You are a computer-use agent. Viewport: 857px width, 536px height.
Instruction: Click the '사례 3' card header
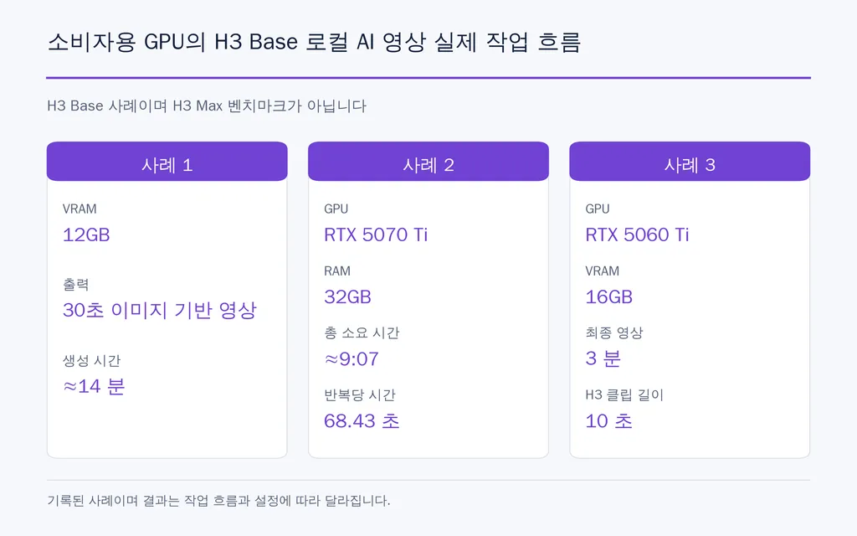690,162
